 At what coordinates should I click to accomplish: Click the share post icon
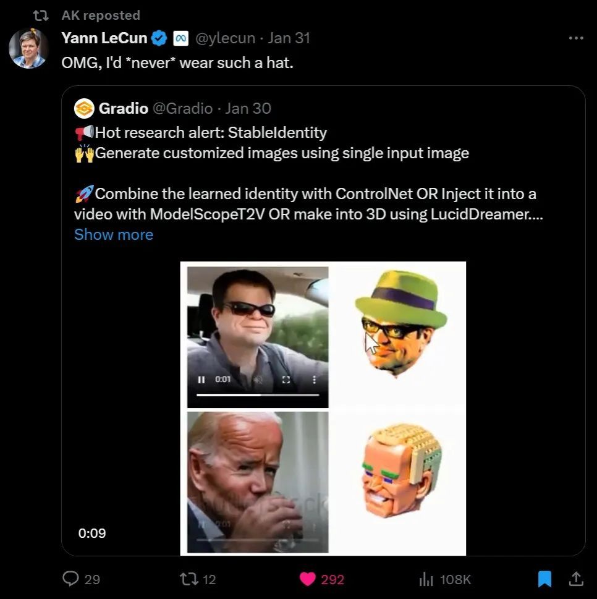click(x=576, y=579)
